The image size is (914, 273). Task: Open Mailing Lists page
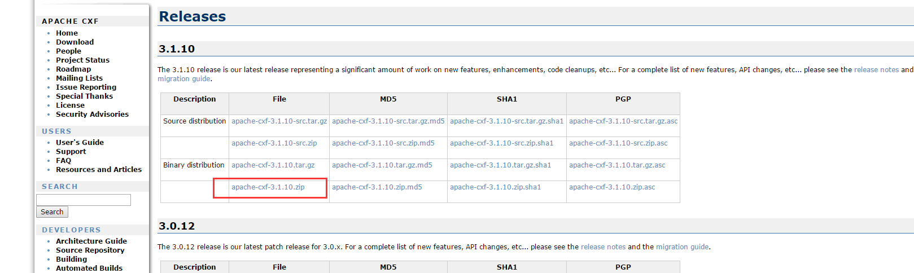(79, 78)
